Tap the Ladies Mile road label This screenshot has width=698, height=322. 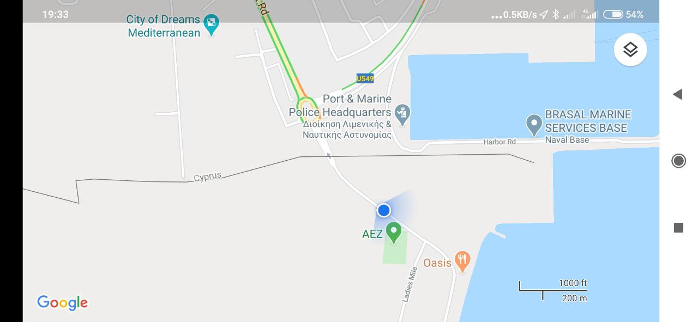tap(410, 284)
